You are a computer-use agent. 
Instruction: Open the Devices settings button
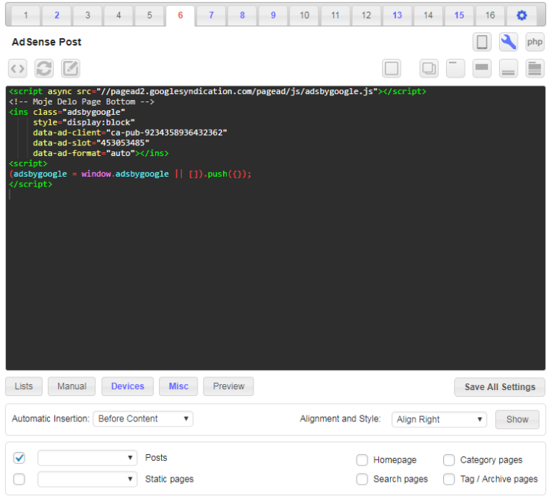[128, 386]
